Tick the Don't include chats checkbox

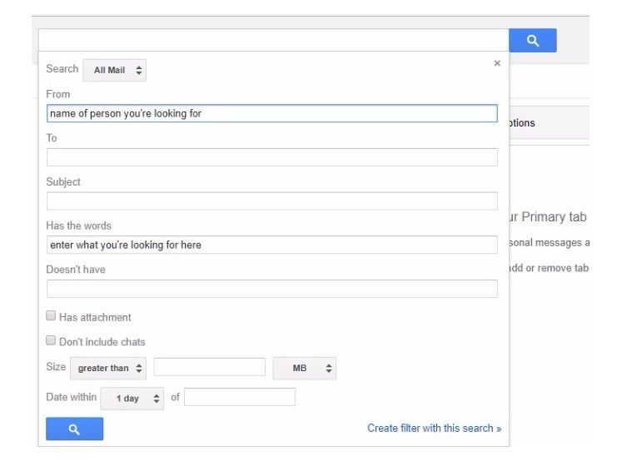coord(52,341)
